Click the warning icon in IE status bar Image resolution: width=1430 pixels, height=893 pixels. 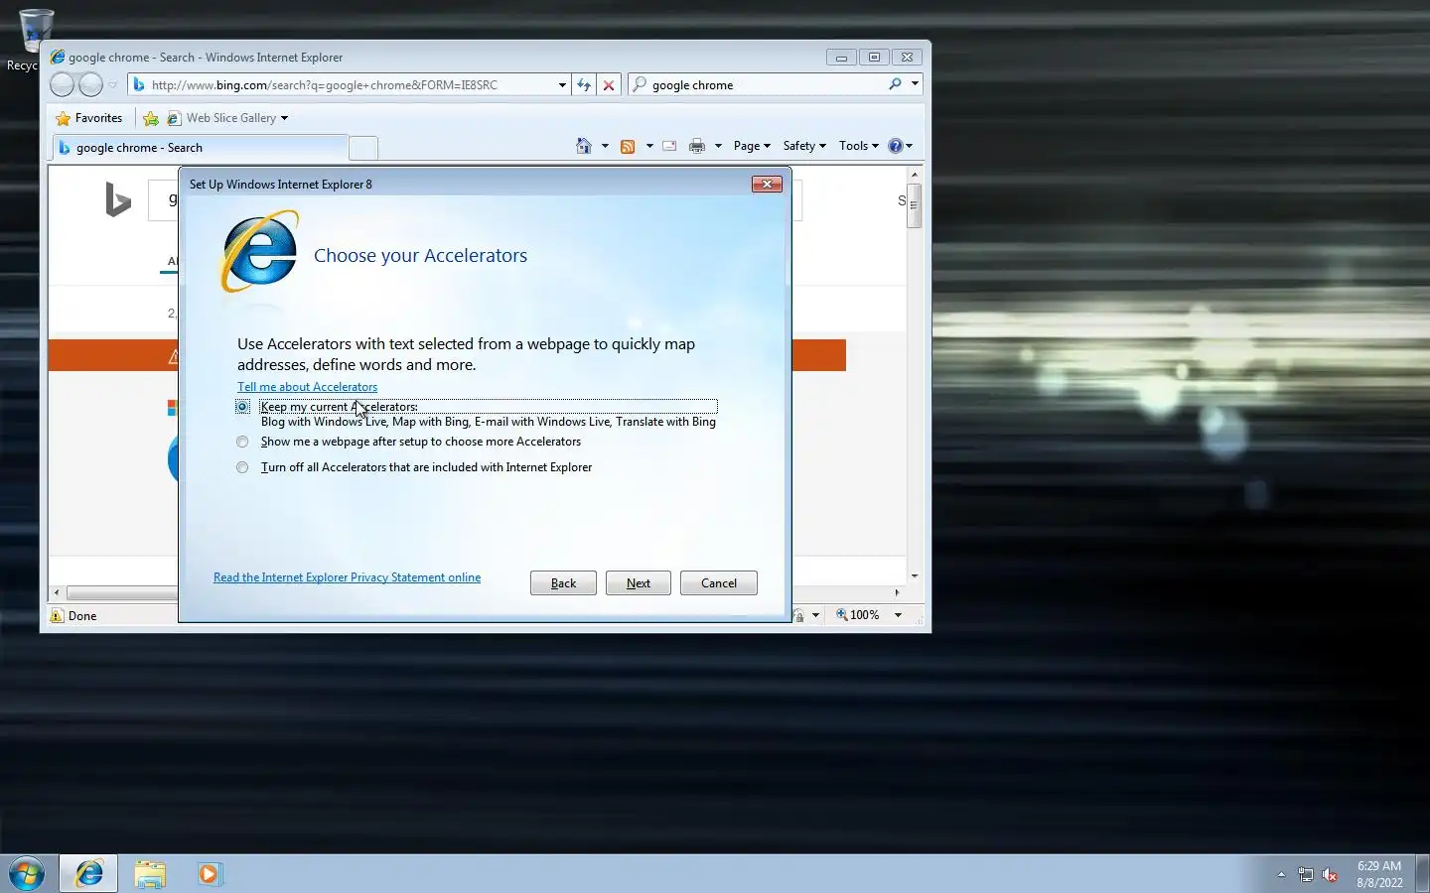[57, 615]
